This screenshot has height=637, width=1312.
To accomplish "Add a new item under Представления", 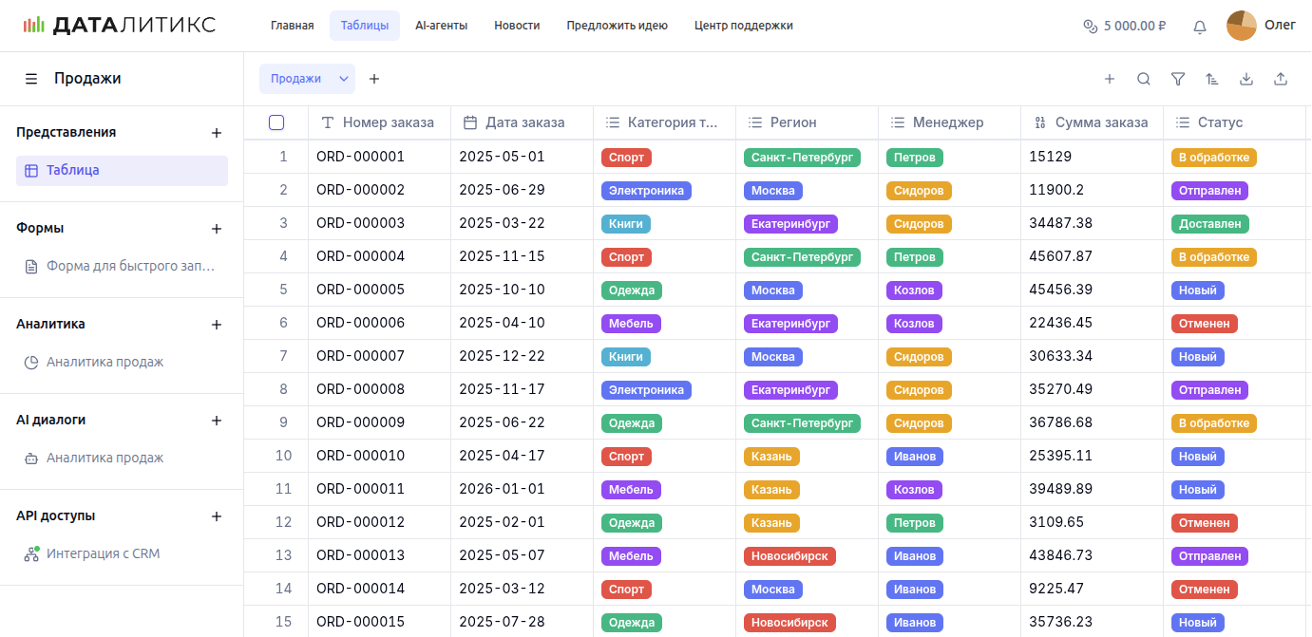I will click(217, 133).
